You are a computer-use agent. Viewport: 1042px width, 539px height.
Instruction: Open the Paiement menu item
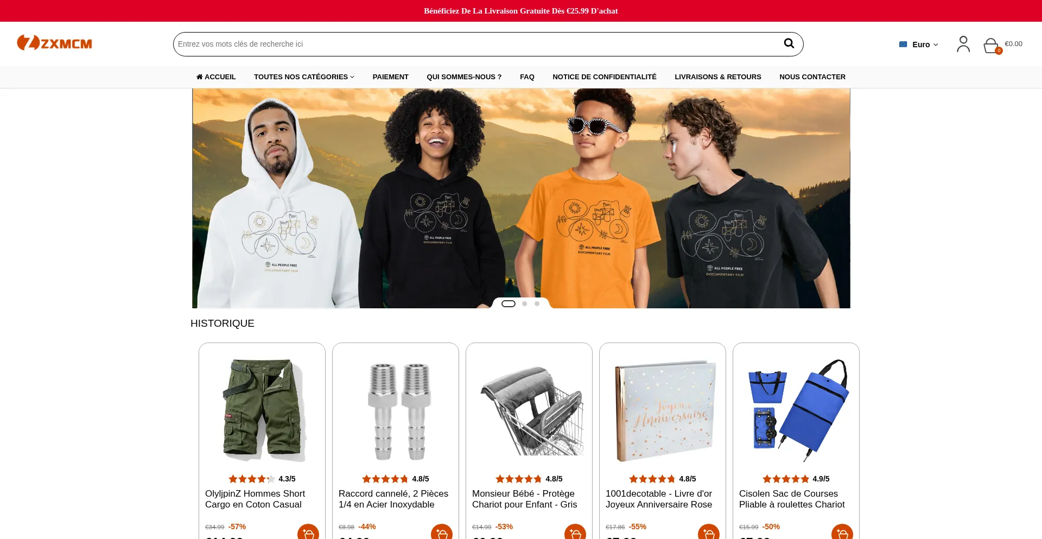(x=390, y=77)
